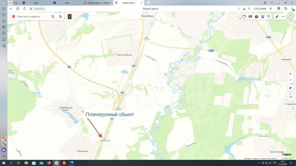
Task: Toggle the 3D tilt map view
Action: [290, 97]
